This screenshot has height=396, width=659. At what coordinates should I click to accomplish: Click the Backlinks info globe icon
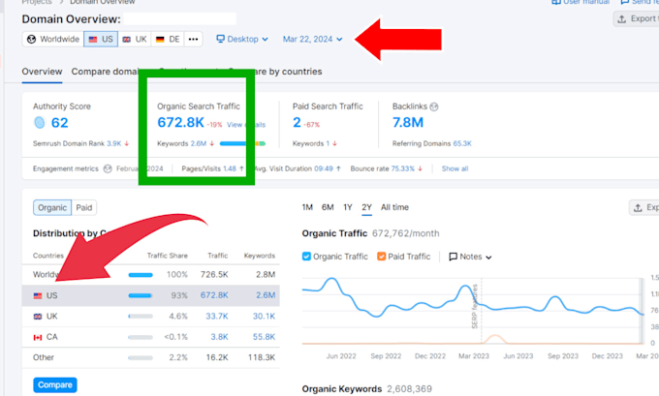(x=434, y=107)
